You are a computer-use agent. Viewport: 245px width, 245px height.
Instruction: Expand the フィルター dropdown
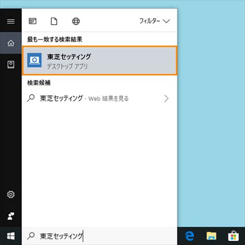point(155,21)
